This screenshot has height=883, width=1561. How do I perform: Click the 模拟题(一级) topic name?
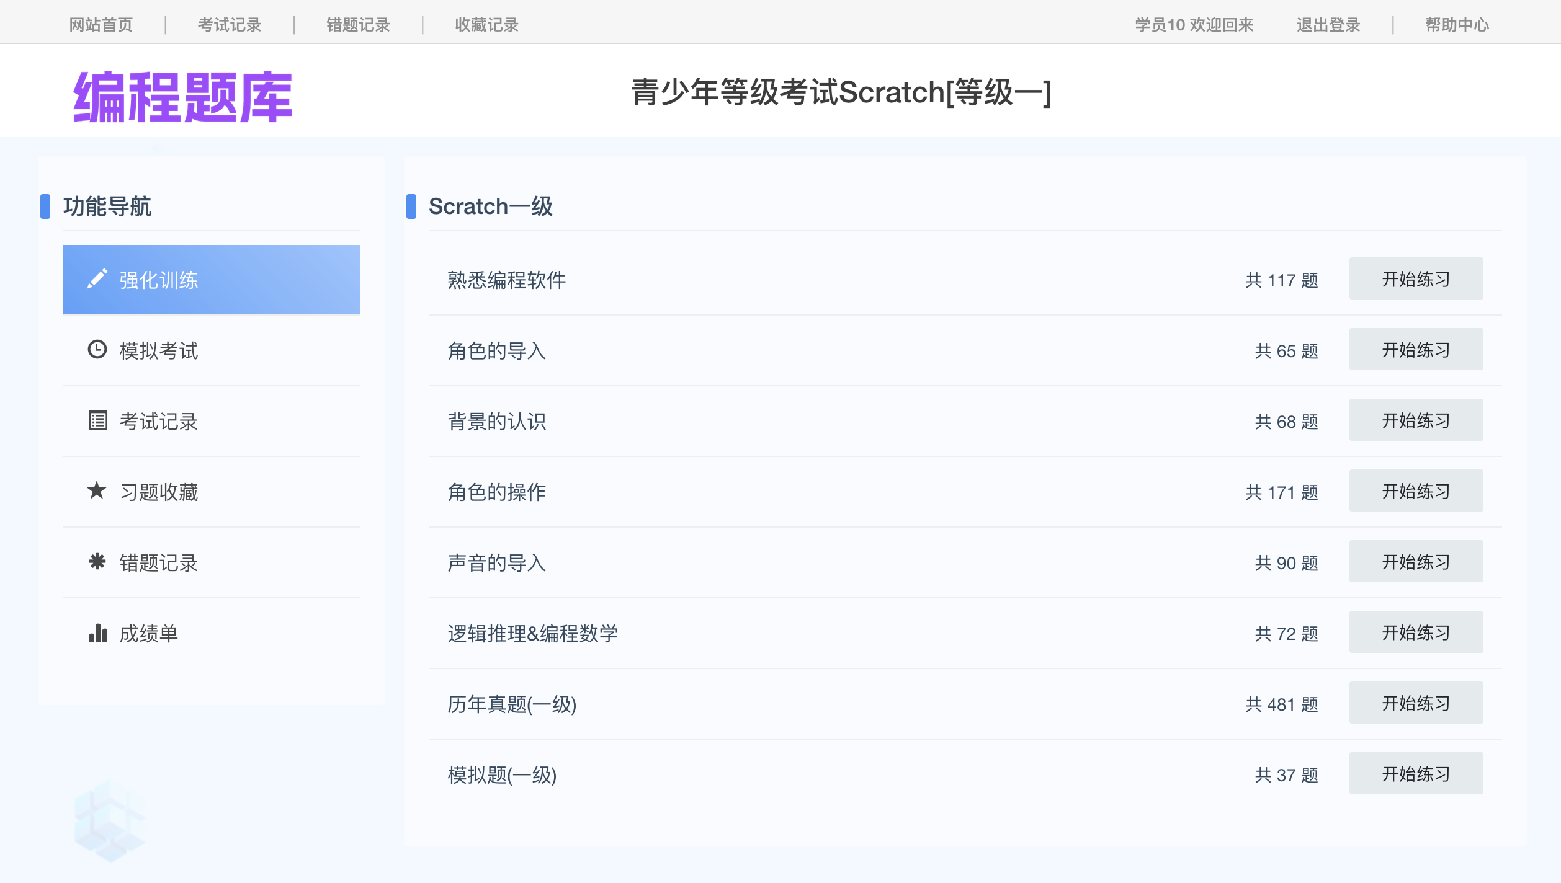[x=502, y=774]
